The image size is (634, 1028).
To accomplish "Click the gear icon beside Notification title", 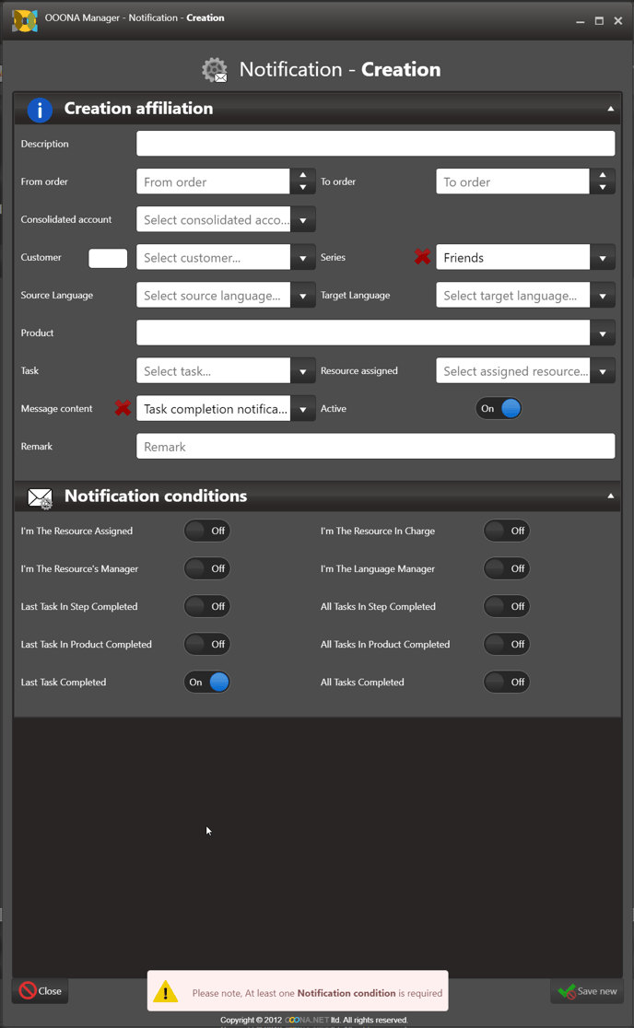I will pos(215,70).
